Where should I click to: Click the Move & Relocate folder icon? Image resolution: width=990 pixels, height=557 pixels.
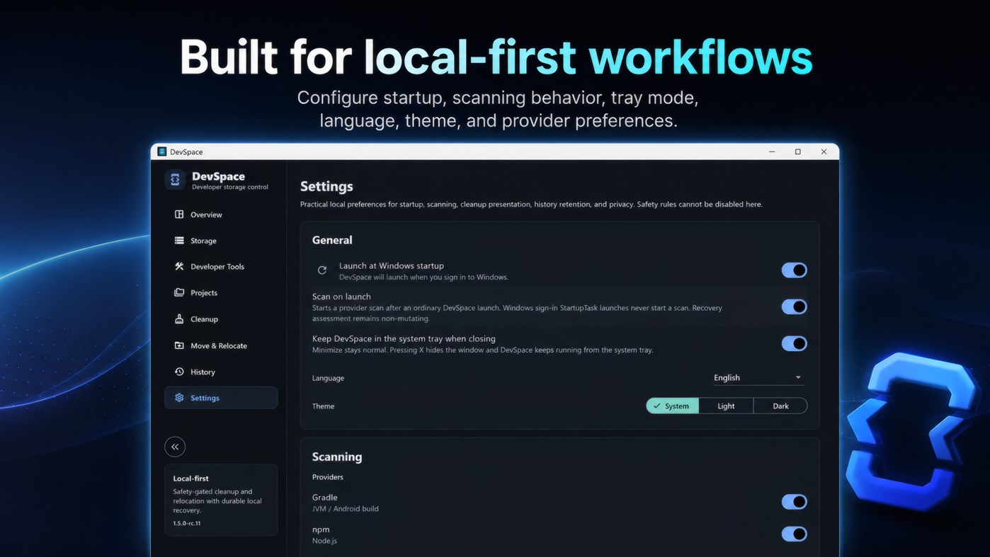[x=179, y=345]
